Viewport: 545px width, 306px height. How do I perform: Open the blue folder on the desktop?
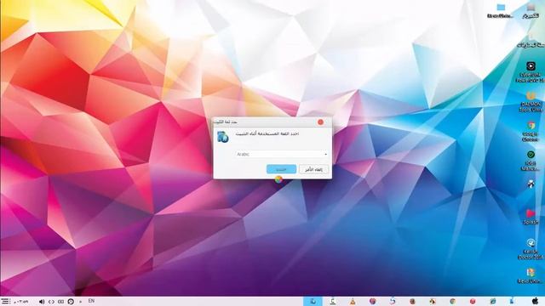click(x=501, y=11)
